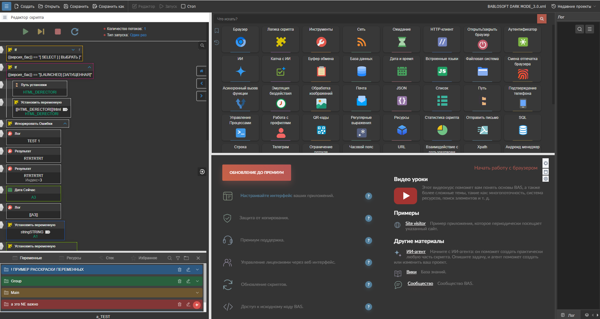
Task: Click the Что искать search field
Action: tap(375, 19)
